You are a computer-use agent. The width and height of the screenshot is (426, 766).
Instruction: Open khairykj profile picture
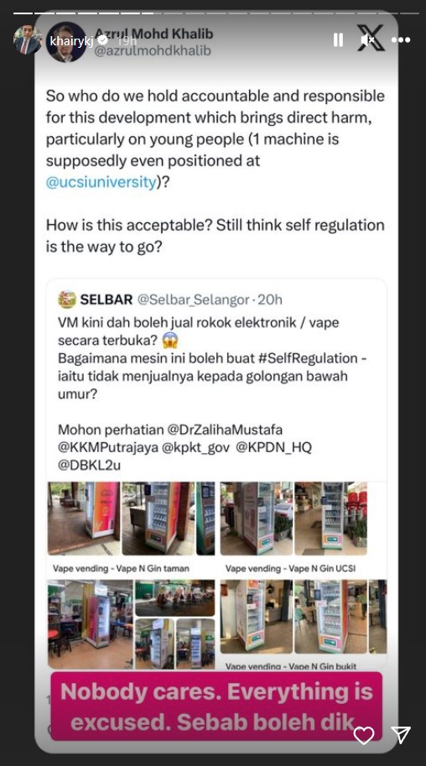point(28,41)
